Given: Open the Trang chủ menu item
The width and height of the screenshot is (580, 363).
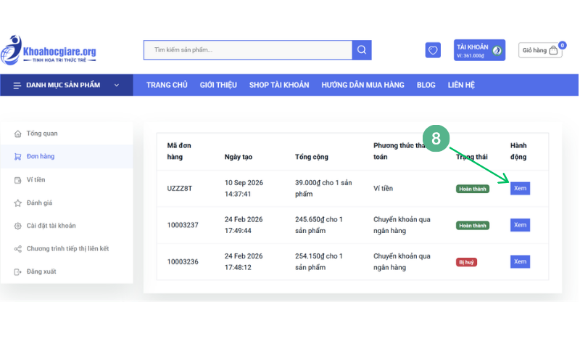Looking at the screenshot, I should [167, 85].
